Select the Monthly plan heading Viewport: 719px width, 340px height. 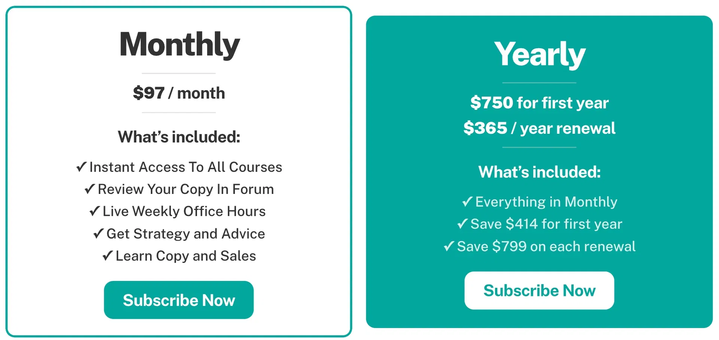[x=179, y=44]
